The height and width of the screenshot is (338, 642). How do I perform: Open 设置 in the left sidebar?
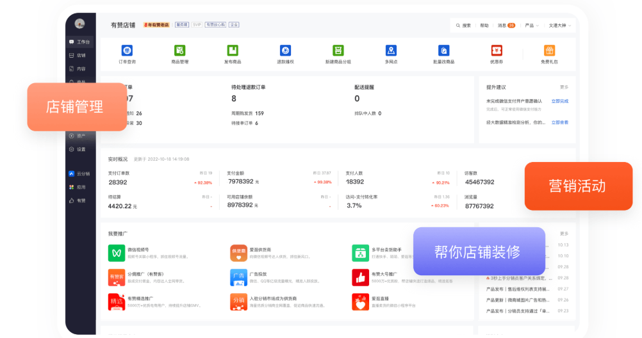coord(78,149)
